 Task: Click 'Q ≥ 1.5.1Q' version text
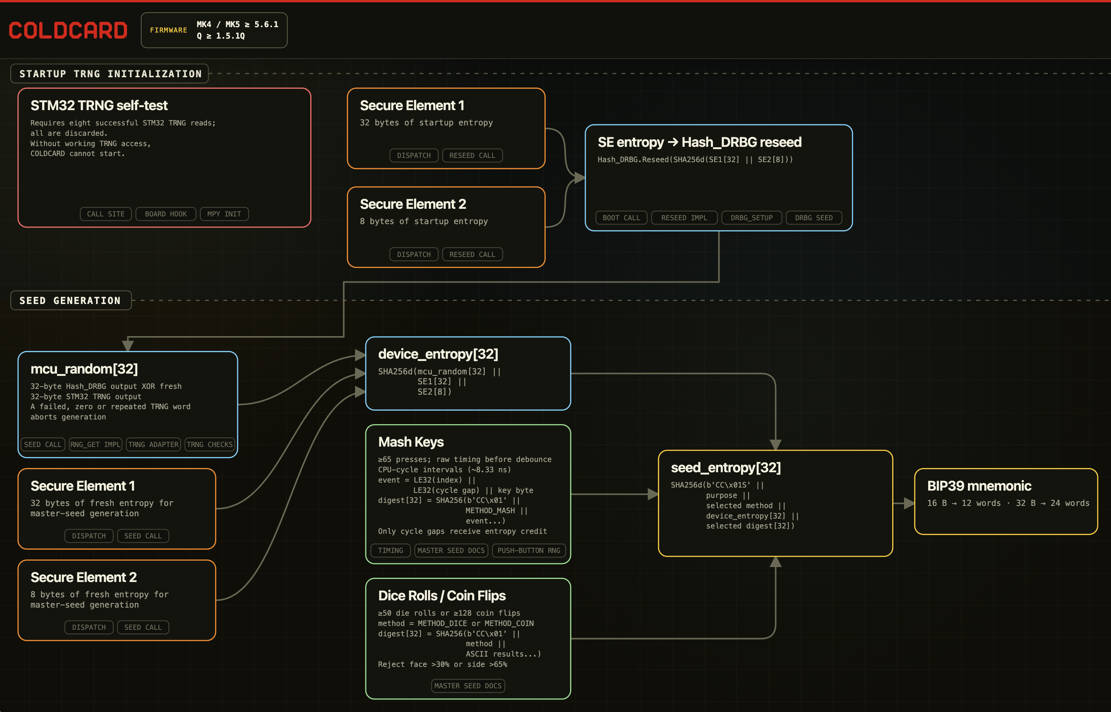click(x=221, y=36)
